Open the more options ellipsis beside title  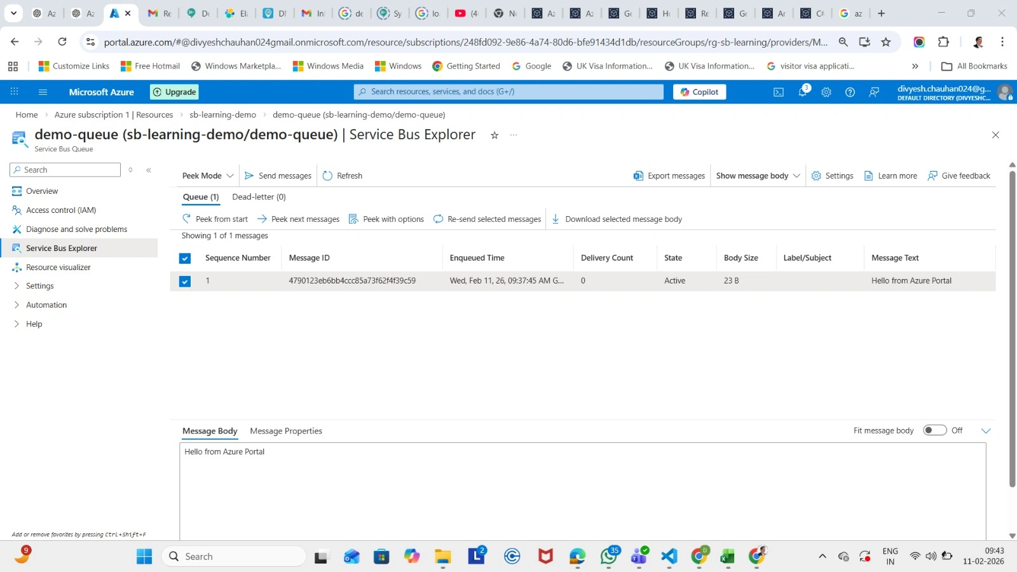pos(514,135)
